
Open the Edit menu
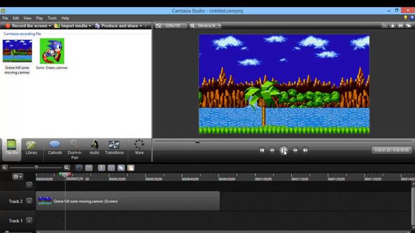(x=16, y=18)
